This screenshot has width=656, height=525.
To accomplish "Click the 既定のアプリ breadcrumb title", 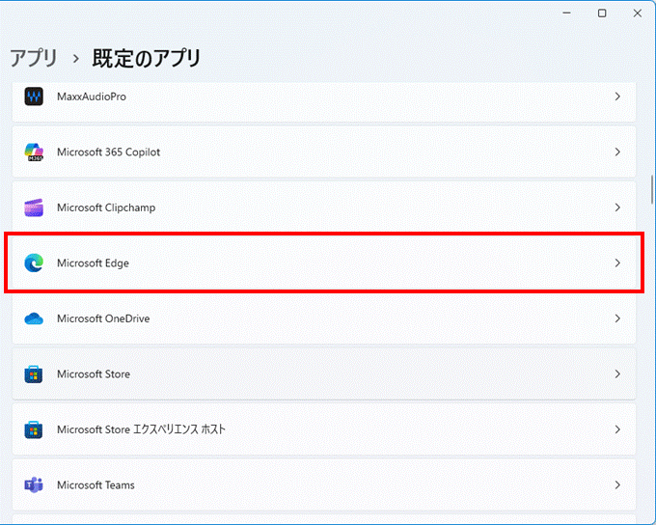I will click(x=147, y=58).
